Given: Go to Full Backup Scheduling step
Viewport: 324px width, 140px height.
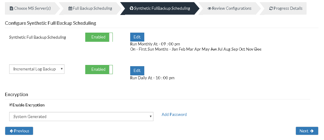Looking at the screenshot, I should click(90, 9).
